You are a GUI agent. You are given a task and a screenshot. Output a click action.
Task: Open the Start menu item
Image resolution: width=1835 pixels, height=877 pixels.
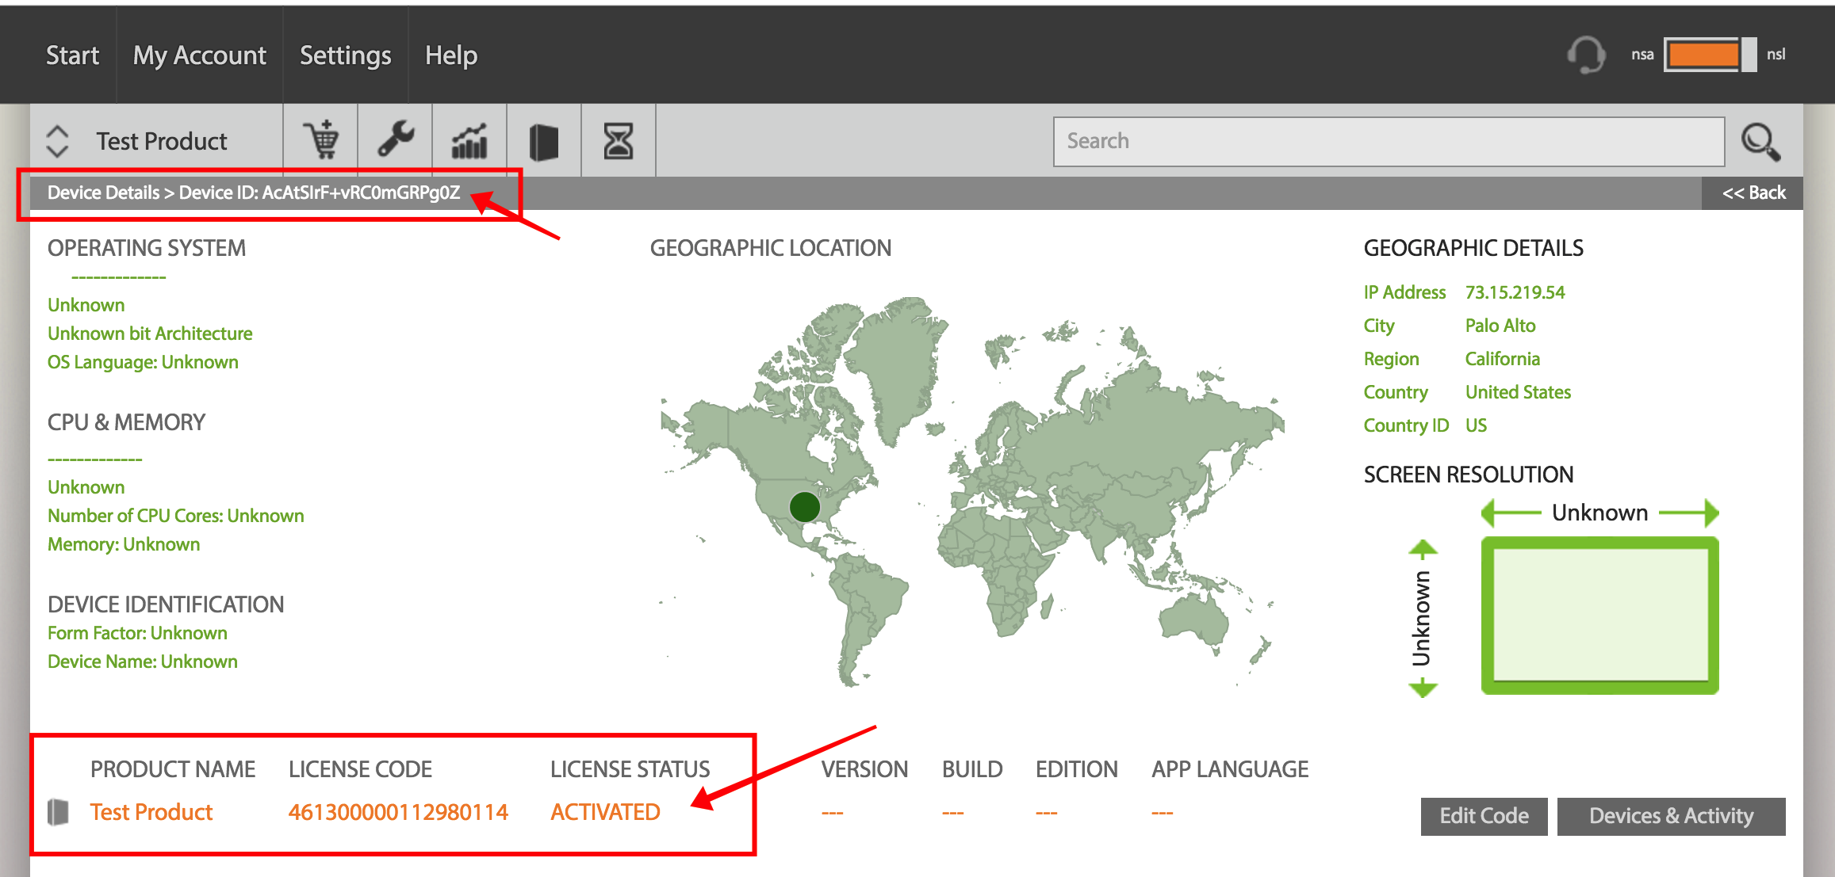point(72,55)
